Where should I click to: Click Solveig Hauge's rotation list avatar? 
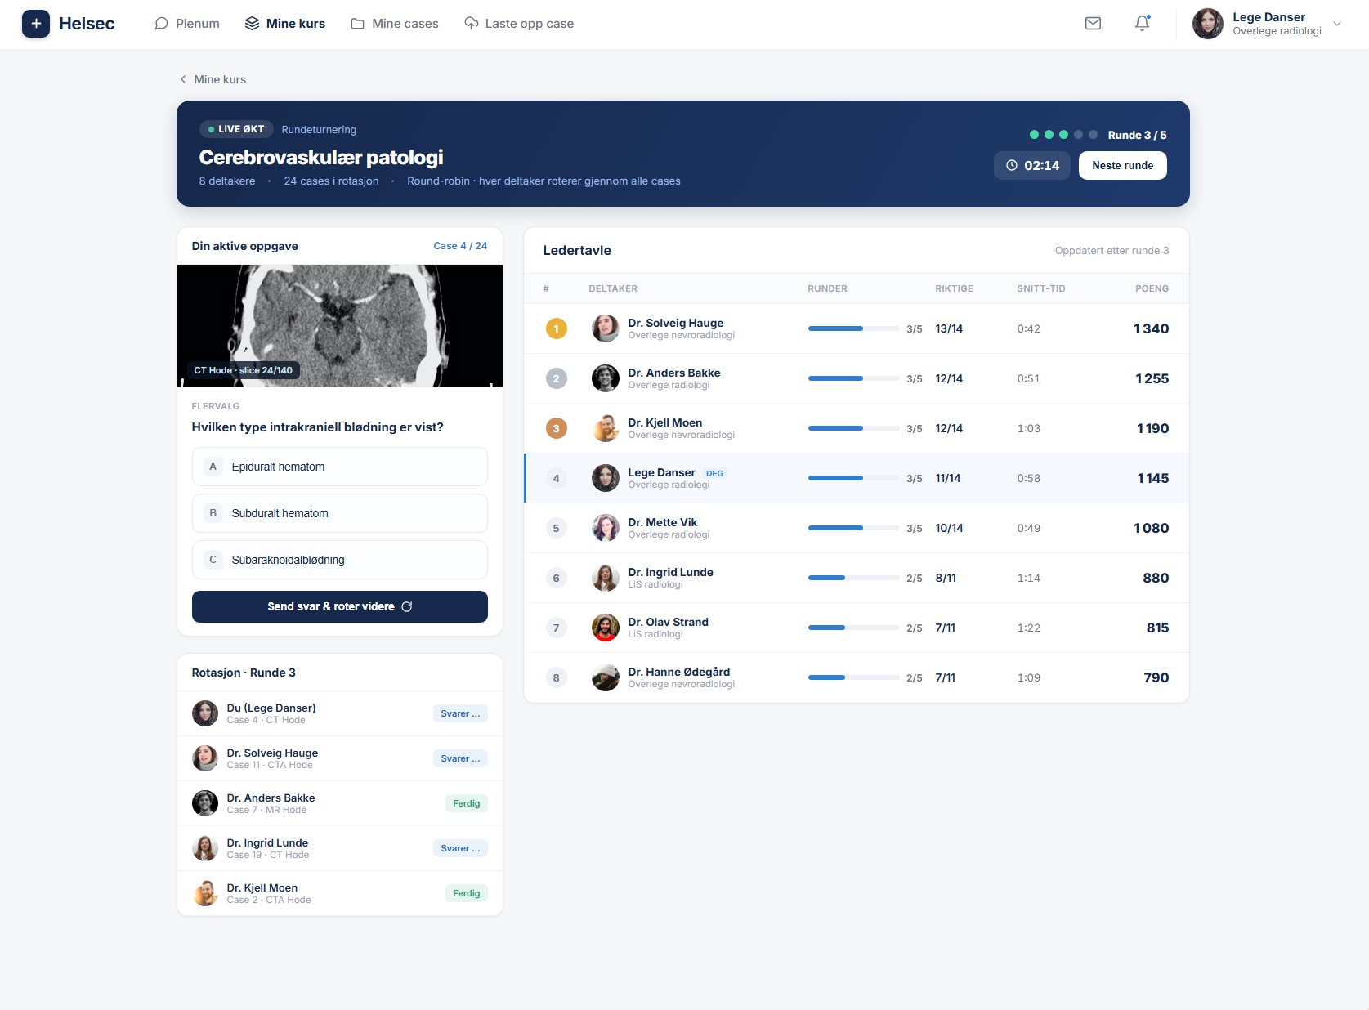click(x=205, y=758)
